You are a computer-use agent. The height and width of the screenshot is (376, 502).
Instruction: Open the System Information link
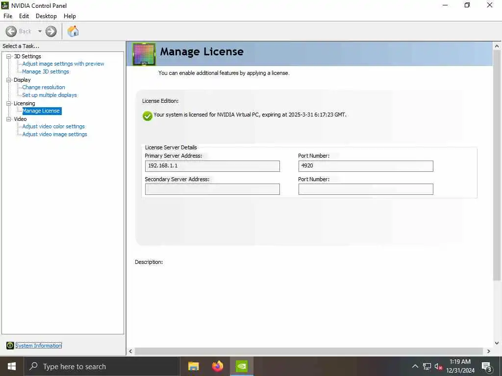[x=38, y=346]
